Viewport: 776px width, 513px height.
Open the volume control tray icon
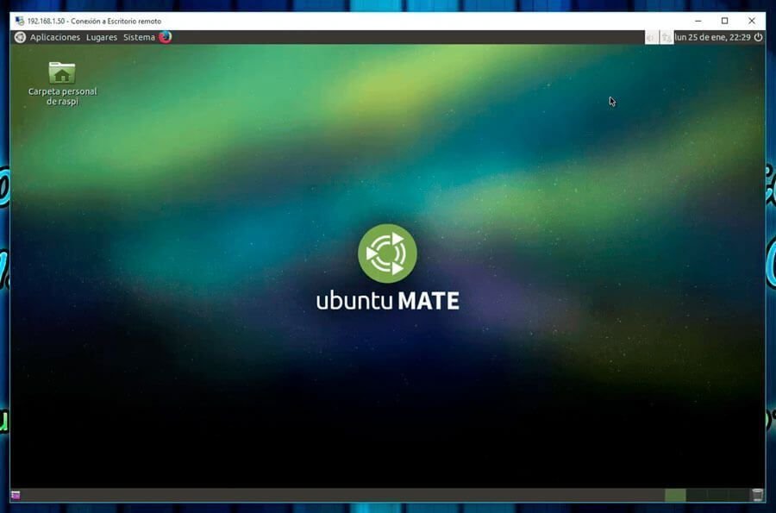tap(651, 38)
